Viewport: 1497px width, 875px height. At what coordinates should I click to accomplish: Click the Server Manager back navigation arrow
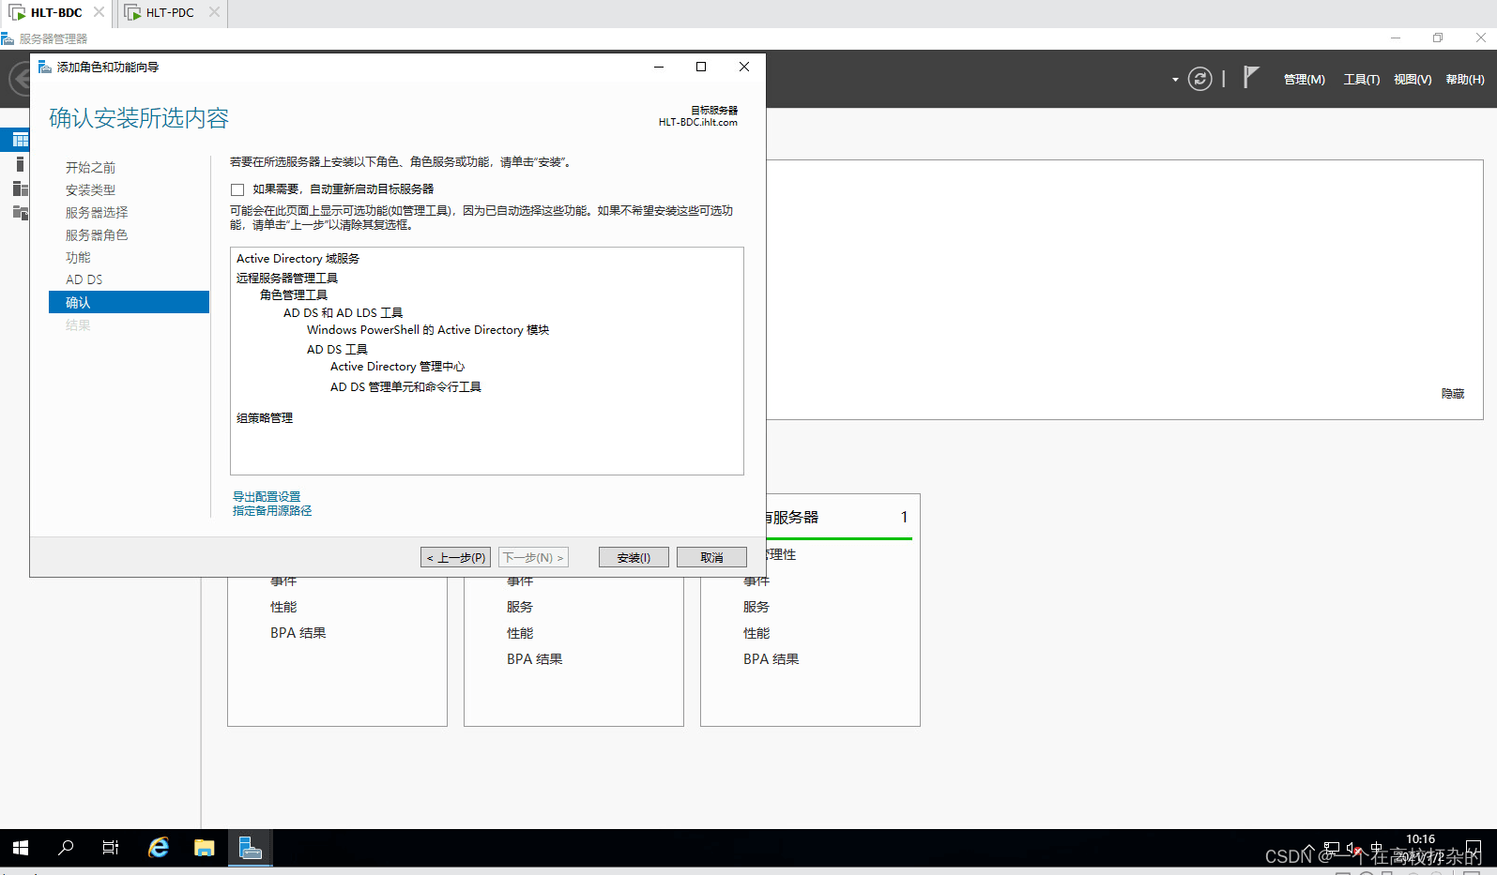[18, 79]
